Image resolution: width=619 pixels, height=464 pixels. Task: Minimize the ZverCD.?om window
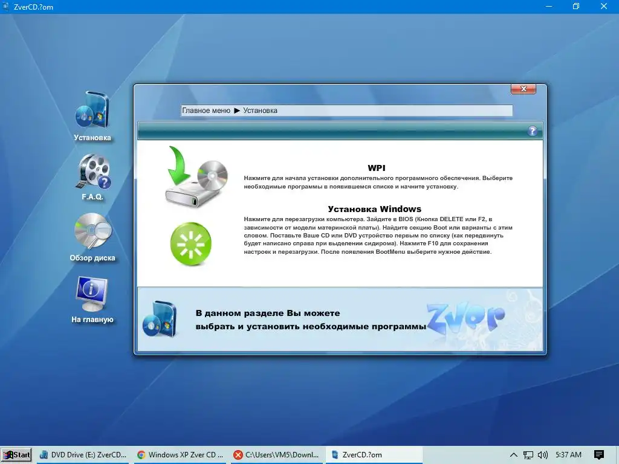[x=549, y=6]
